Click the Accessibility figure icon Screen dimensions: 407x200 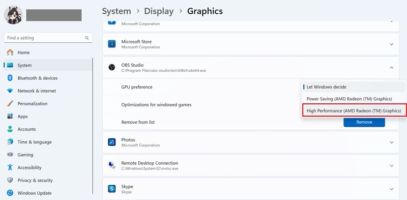(x=10, y=167)
